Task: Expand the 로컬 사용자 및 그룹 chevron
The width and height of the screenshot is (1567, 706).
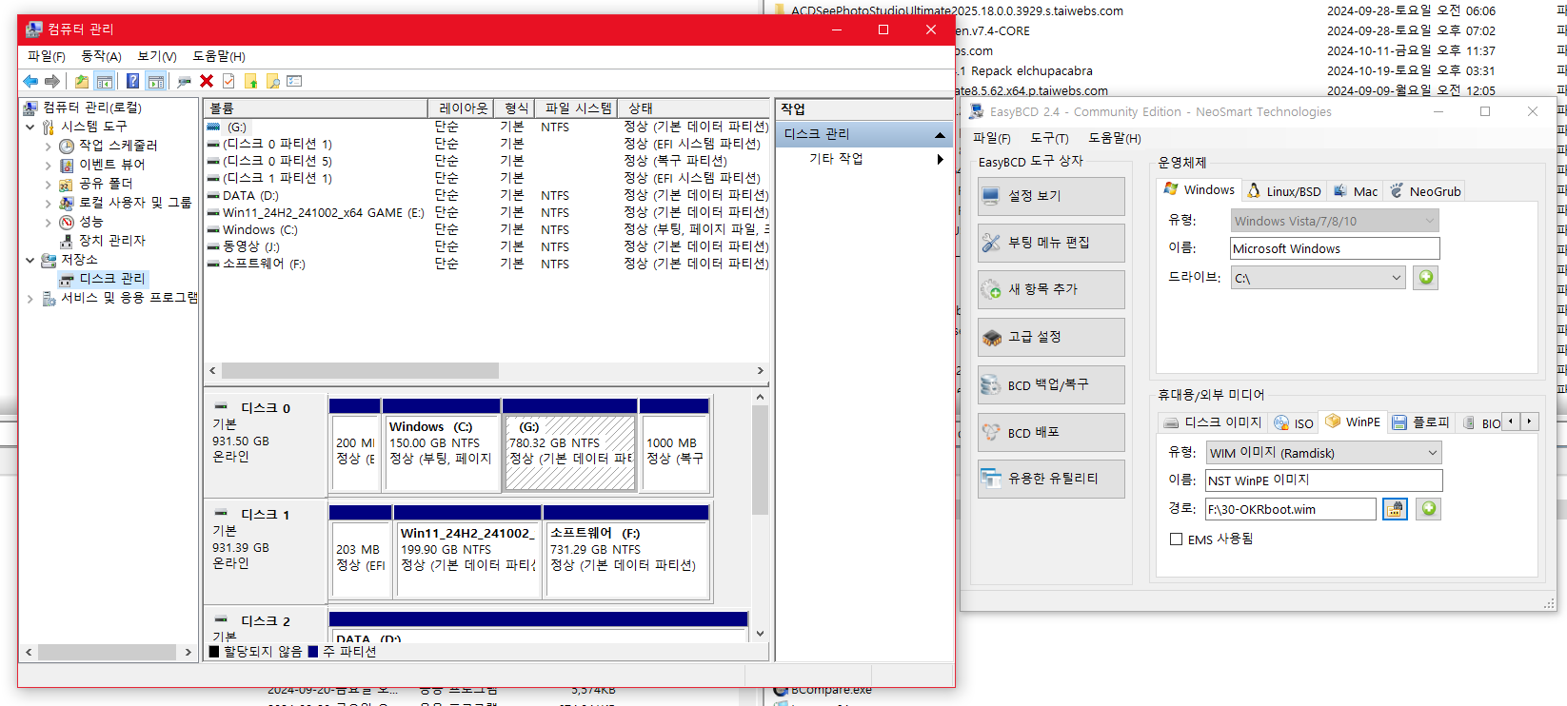Action: pos(49,203)
